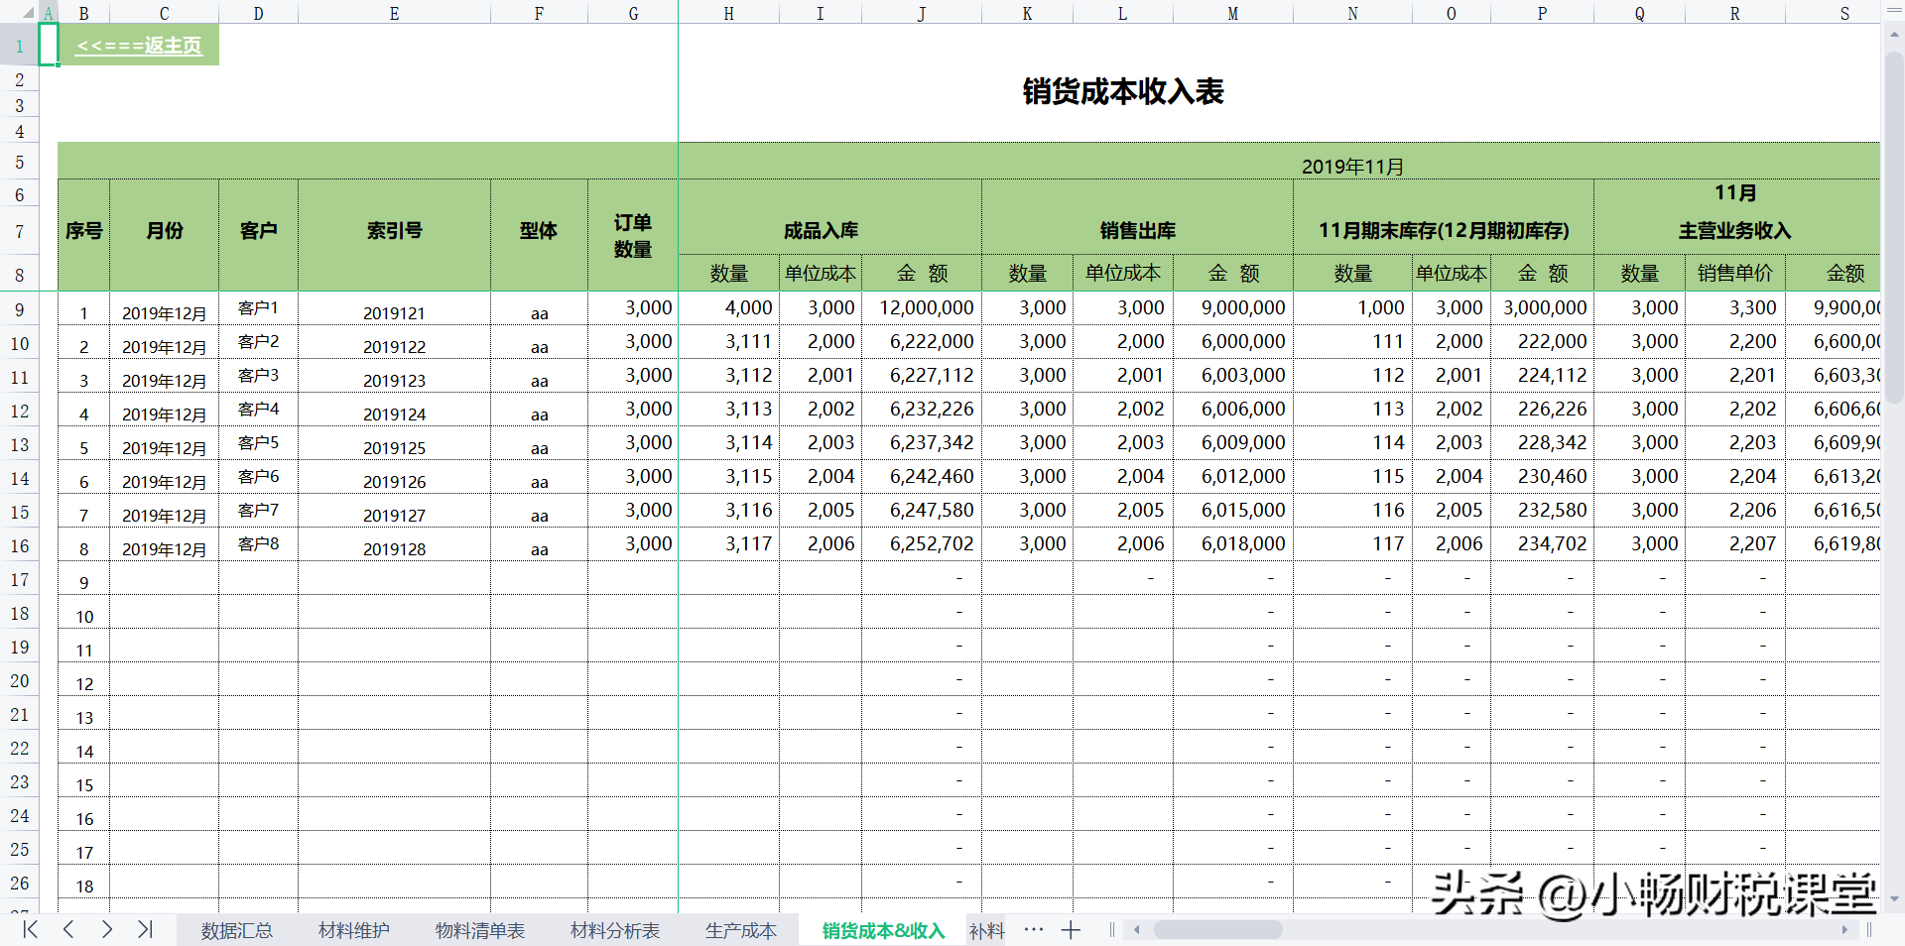Select 成品入库 quantity cell 4,000

(729, 308)
